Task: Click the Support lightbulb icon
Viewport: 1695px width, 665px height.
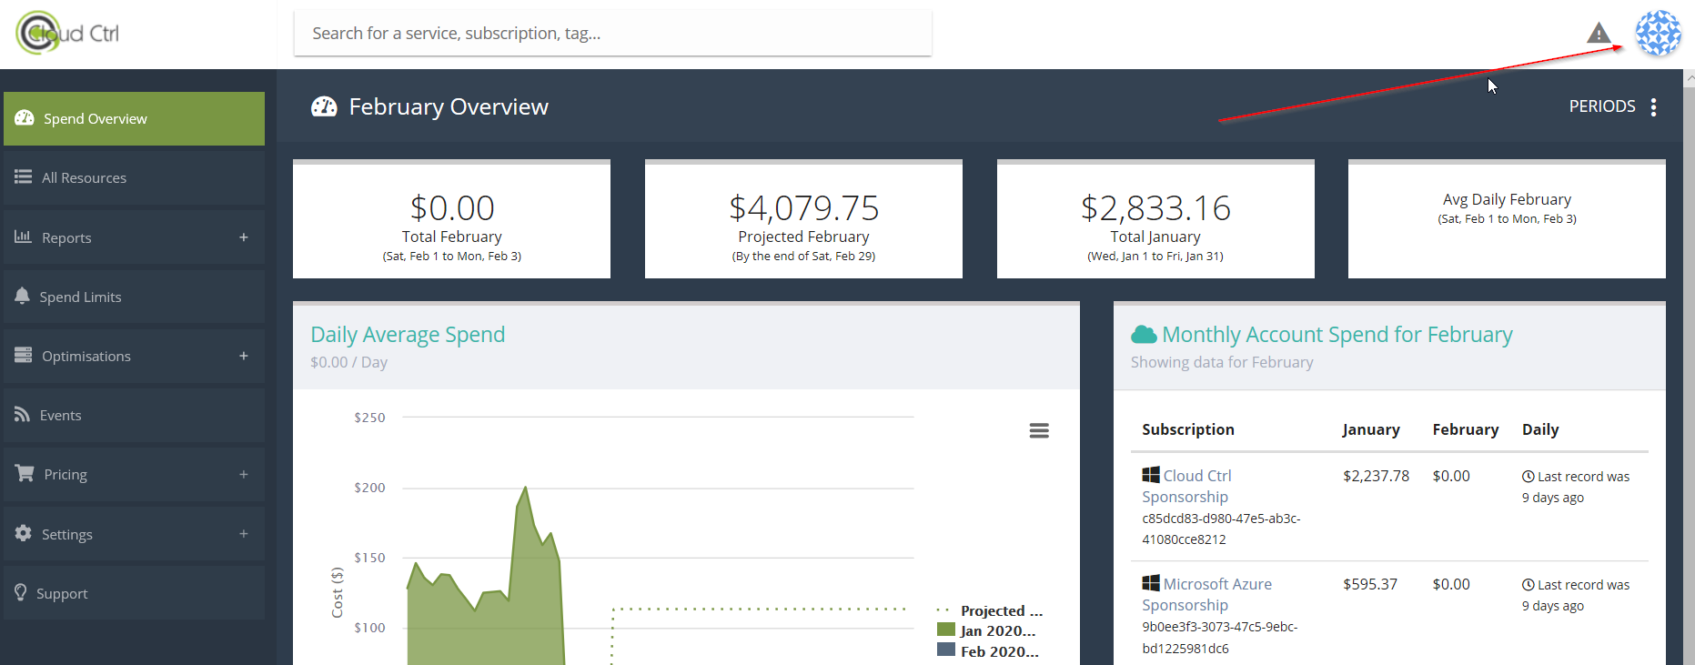Action: click(21, 593)
